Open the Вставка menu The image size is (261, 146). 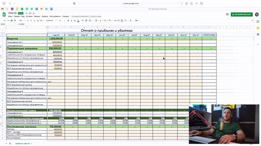pos(29,16)
